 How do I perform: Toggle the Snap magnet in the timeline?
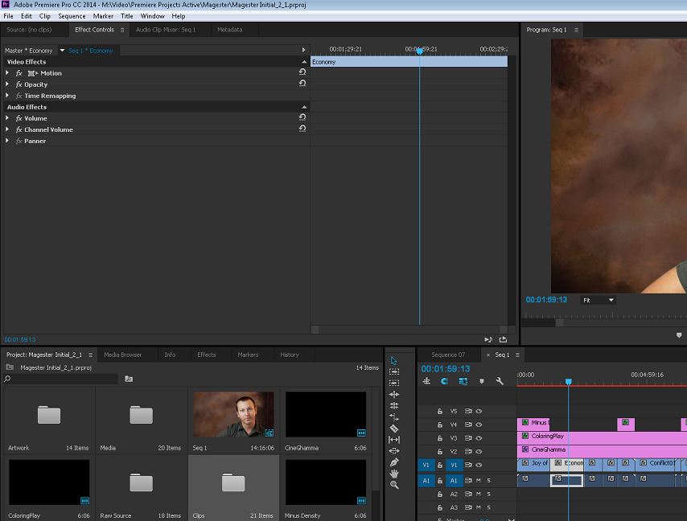click(x=443, y=380)
